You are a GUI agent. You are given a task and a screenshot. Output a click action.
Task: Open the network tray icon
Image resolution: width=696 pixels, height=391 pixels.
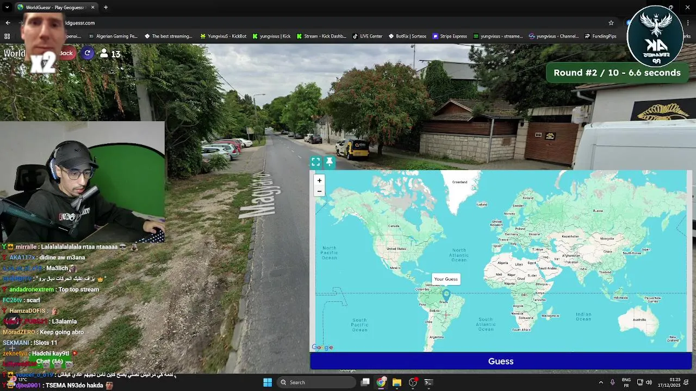[x=640, y=382]
